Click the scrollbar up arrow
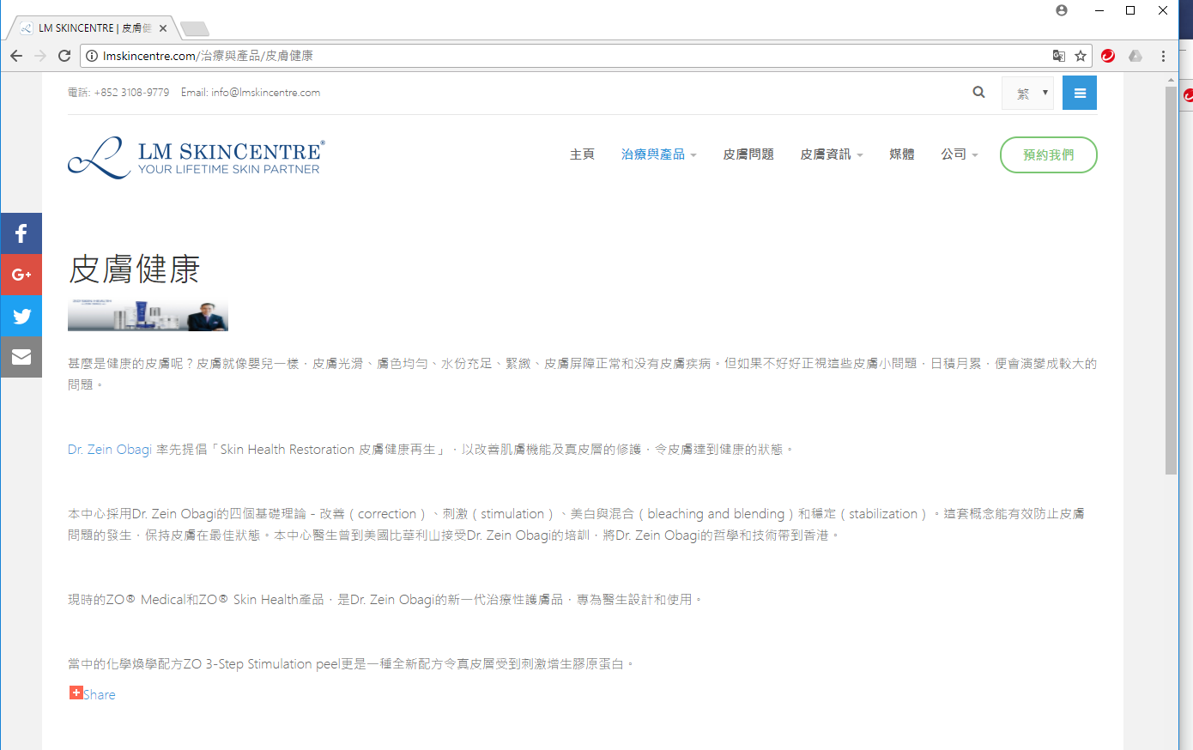Screen dimensions: 1193x750 pos(1171,79)
